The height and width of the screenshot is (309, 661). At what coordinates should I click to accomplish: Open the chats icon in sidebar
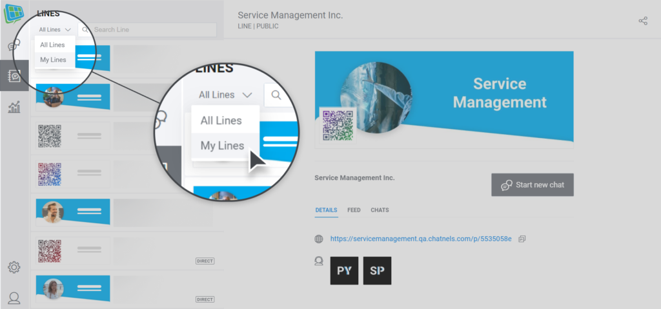(x=14, y=45)
